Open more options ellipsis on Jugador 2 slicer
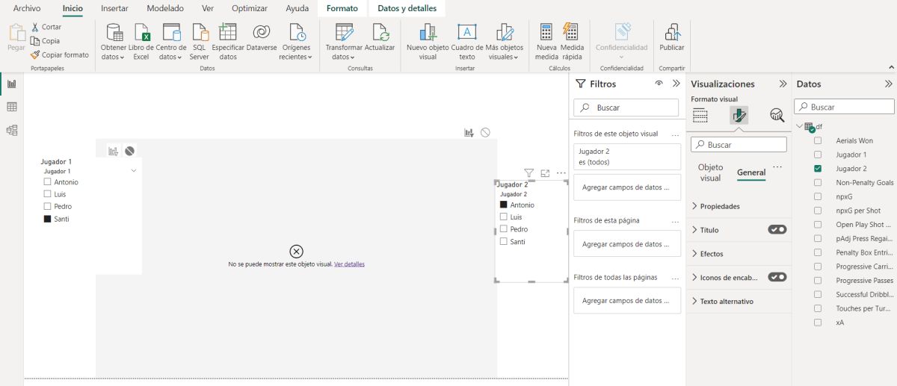 (561, 172)
